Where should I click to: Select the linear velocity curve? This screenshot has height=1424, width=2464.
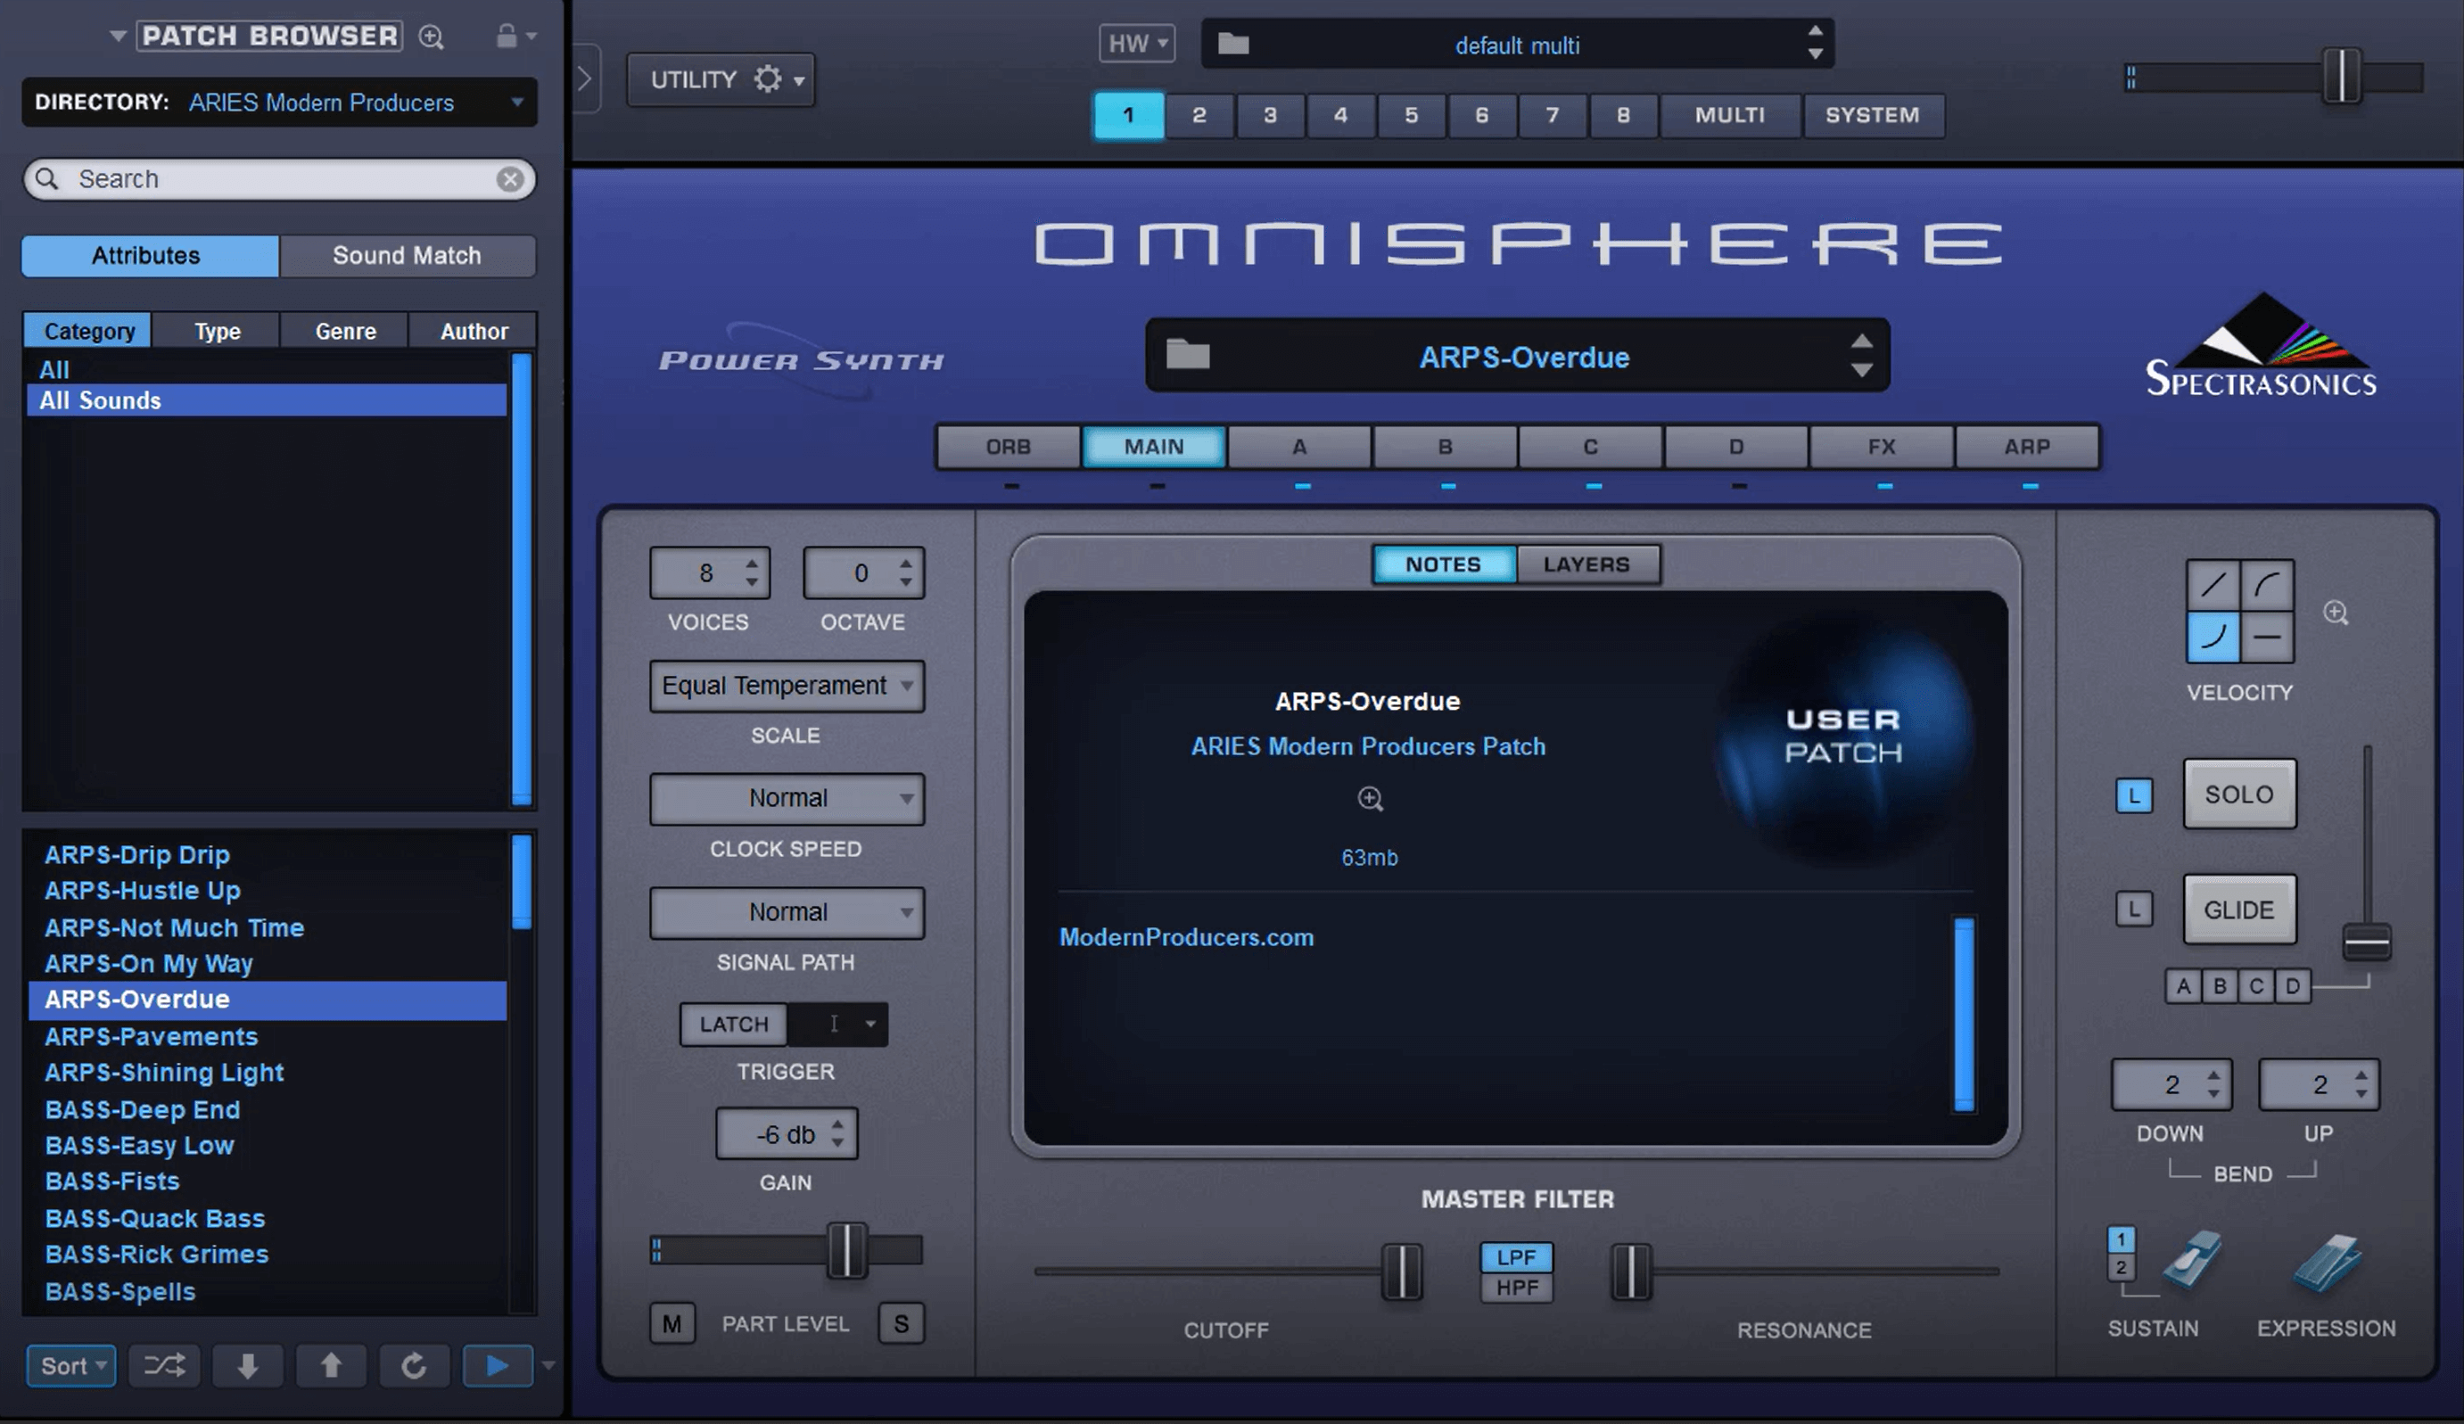coord(2213,586)
